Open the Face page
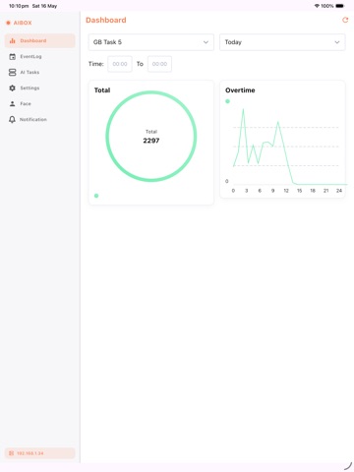The image size is (354, 472). coord(40,103)
